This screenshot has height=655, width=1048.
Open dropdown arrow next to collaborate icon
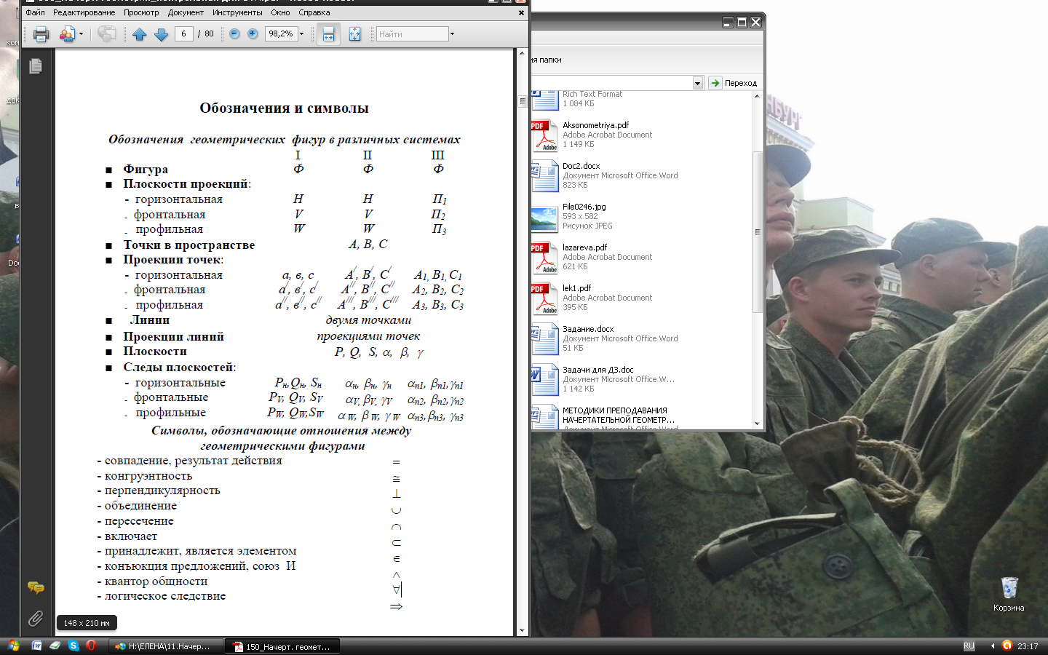click(81, 34)
